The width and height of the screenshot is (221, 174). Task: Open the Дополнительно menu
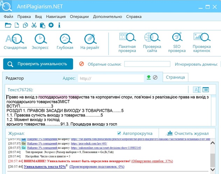(x=107, y=17)
